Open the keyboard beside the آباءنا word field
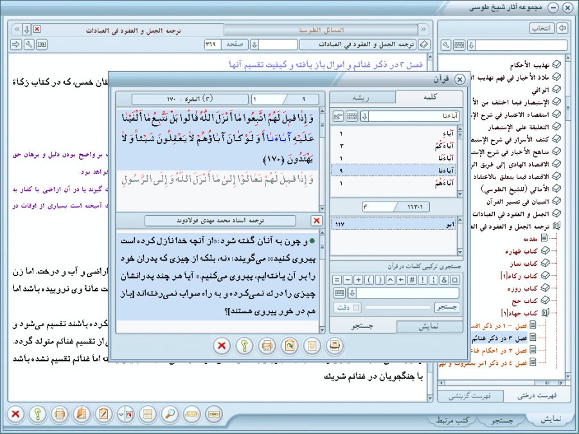579x434 pixels. point(352,116)
